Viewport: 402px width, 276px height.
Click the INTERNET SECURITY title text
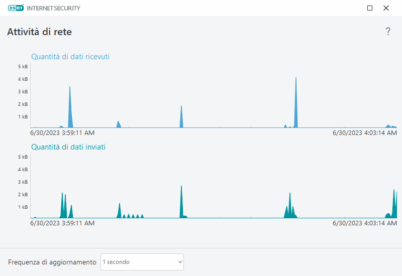tap(53, 8)
